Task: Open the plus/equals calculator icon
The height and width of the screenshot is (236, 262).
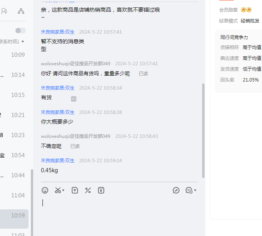Action: click(x=88, y=190)
